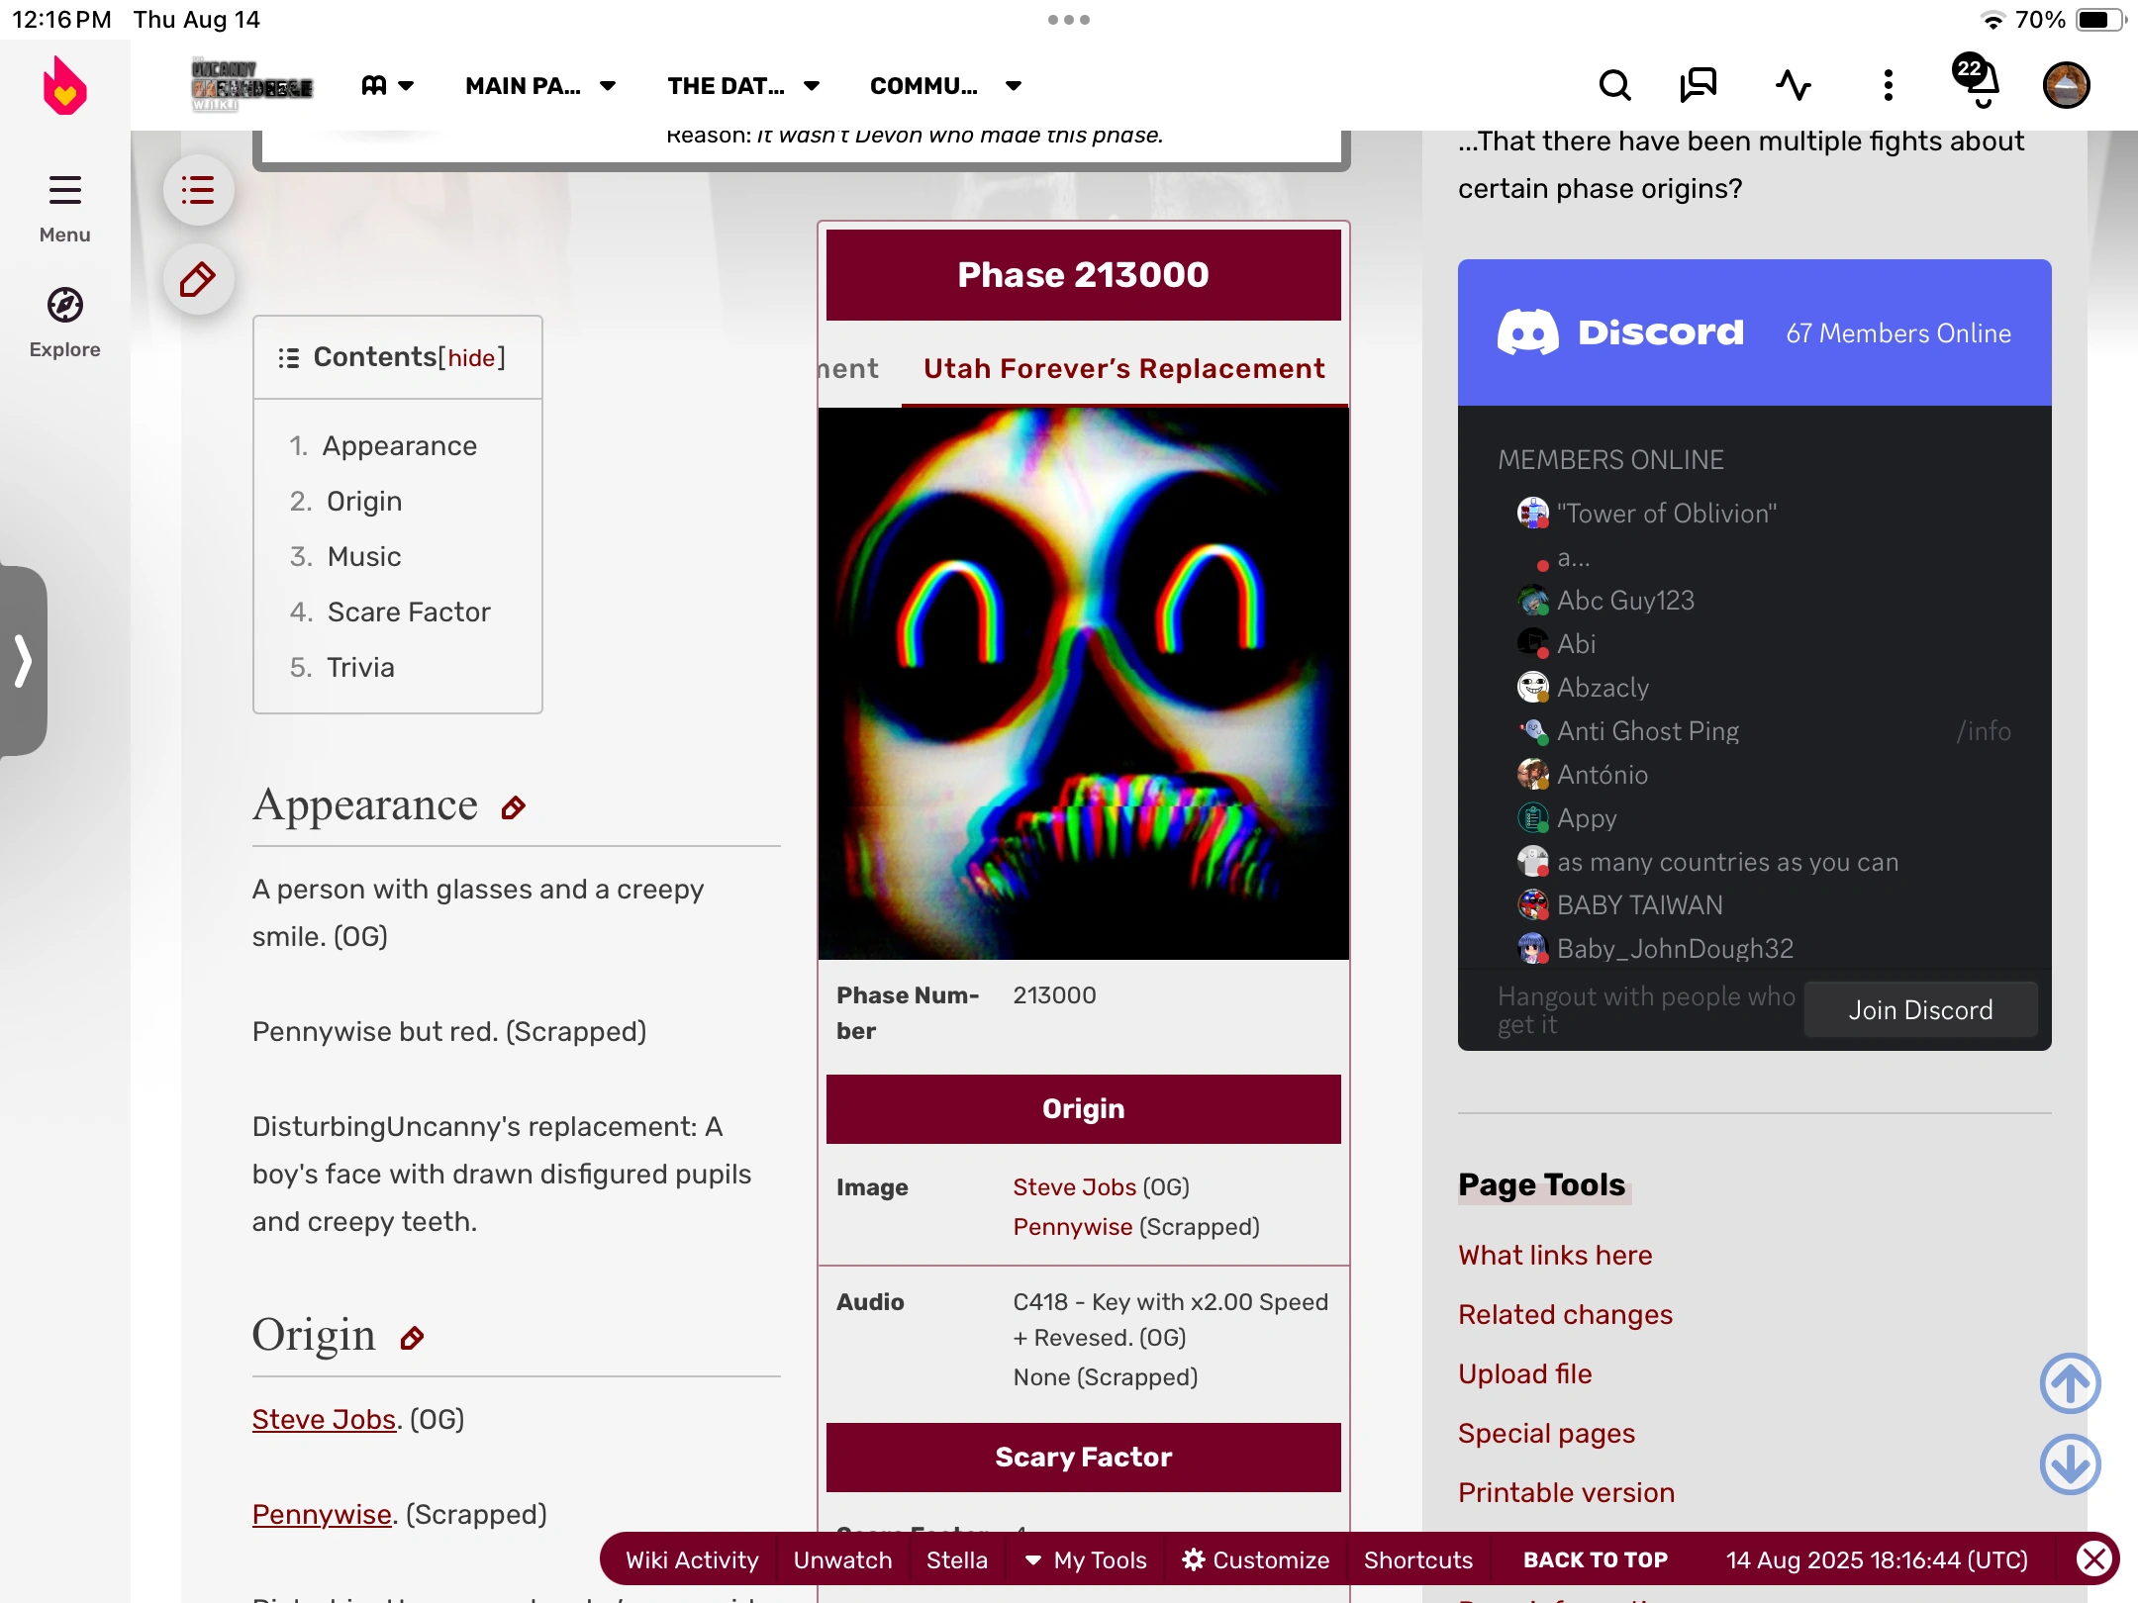Click the floating edit pencil icon
The width and height of the screenshot is (2138, 1603).
tap(199, 280)
